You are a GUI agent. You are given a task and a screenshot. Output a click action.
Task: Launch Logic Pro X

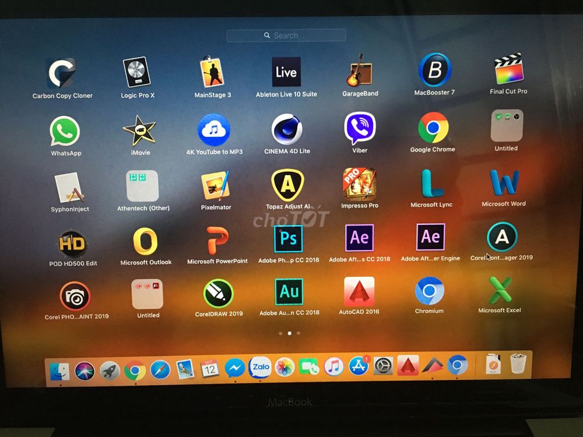pyautogui.click(x=137, y=72)
